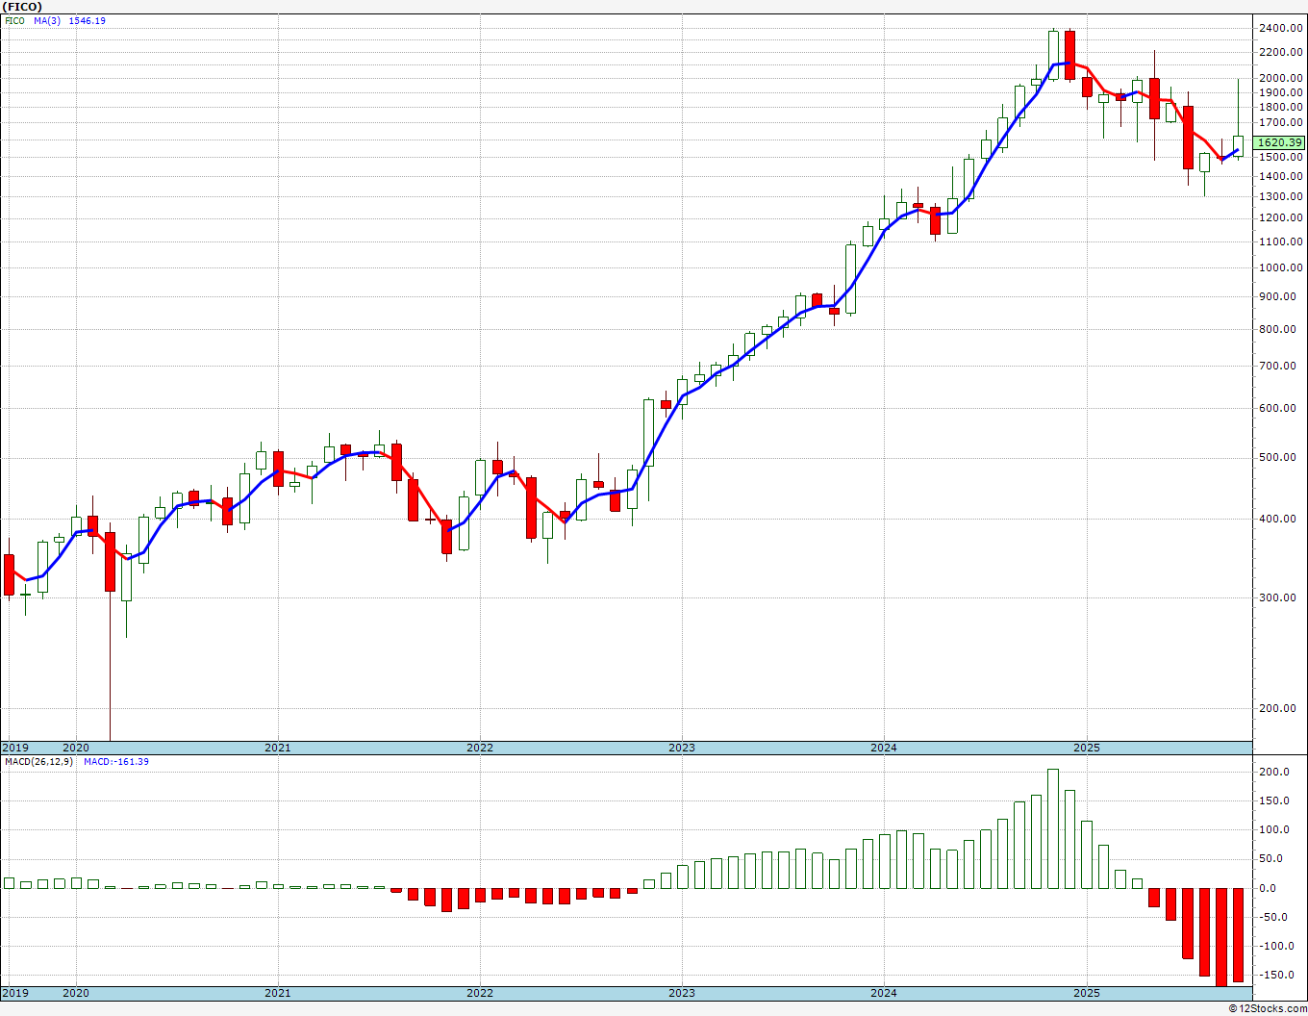Click the (FICO) ticker title
The image size is (1308, 1016).
point(22,7)
